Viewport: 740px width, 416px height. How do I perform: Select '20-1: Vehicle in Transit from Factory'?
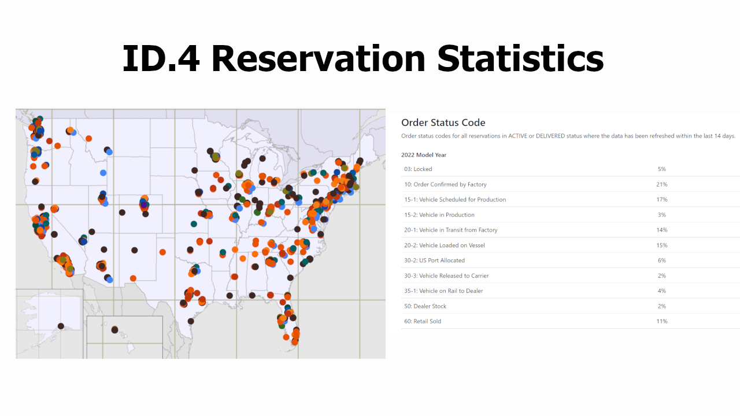pyautogui.click(x=451, y=230)
